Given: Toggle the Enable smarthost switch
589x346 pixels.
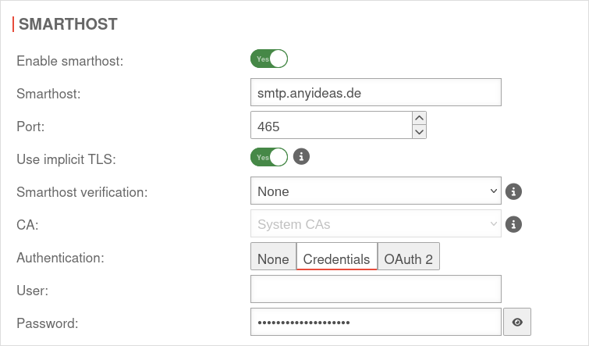Looking at the screenshot, I should (x=269, y=59).
